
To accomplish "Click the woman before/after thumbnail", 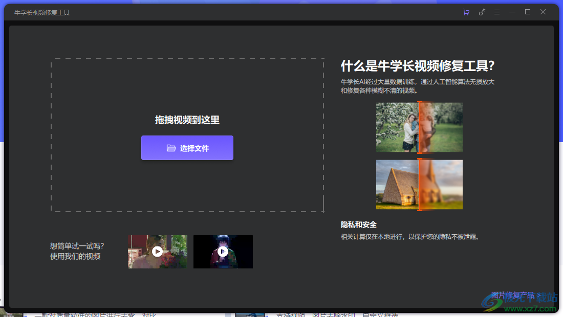I will coord(419,127).
